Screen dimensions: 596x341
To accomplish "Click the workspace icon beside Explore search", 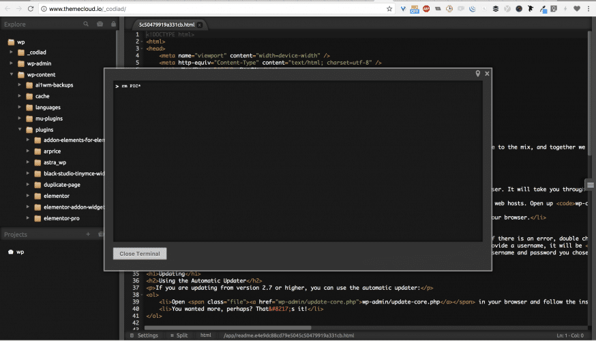I will (x=100, y=24).
